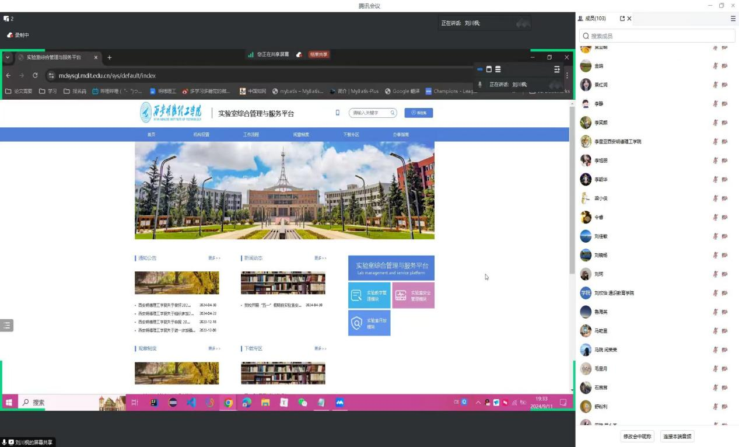Viewport: 739px width, 447px height.
Task: Click the WeChat icon in the taskbar
Action: click(x=302, y=403)
